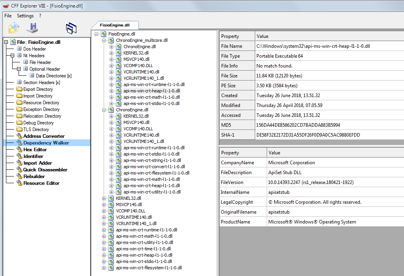Click the Debug Directory folder icon

pos(19,122)
